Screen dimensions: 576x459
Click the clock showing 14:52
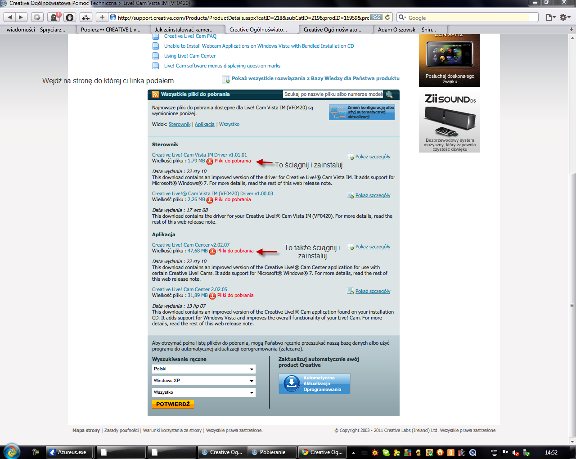click(x=551, y=453)
